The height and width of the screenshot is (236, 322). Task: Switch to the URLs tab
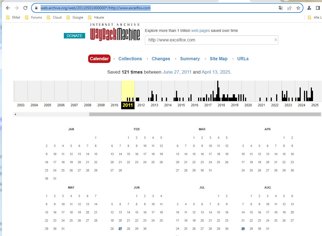click(243, 59)
